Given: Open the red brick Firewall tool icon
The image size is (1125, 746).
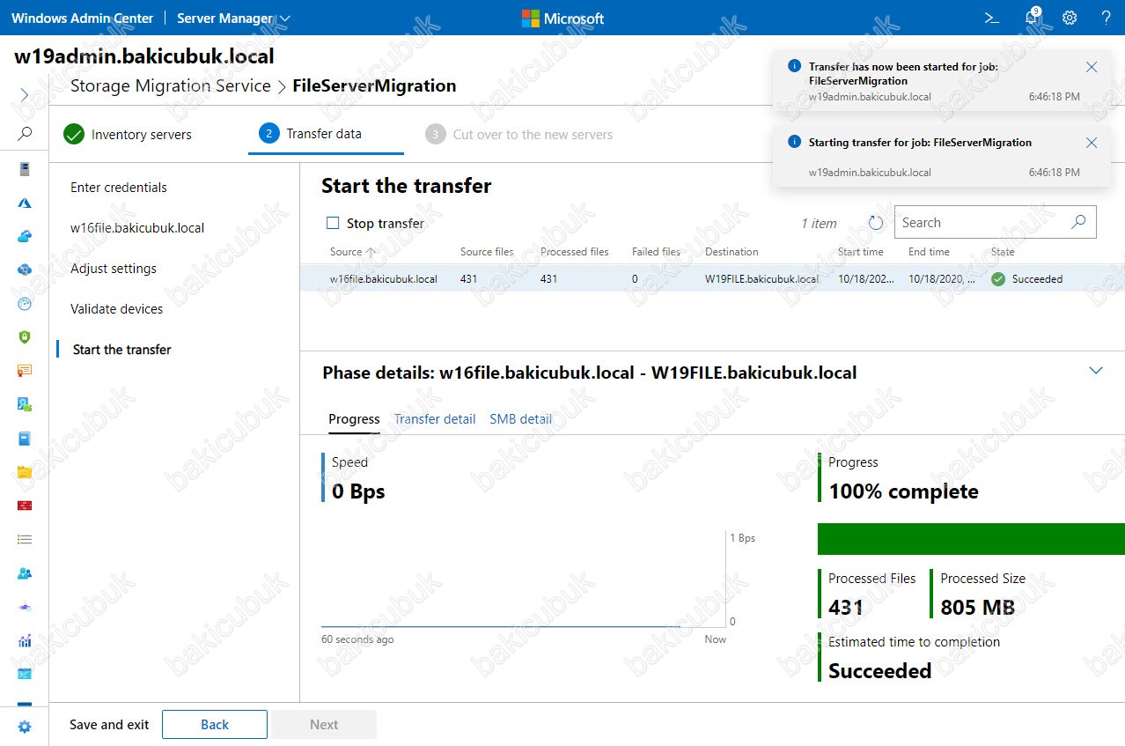Looking at the screenshot, I should 25,506.
